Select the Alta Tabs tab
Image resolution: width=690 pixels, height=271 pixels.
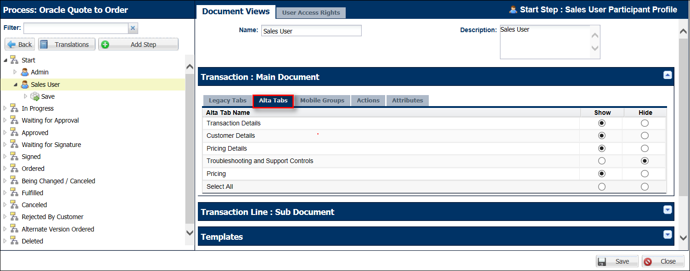pyautogui.click(x=273, y=101)
